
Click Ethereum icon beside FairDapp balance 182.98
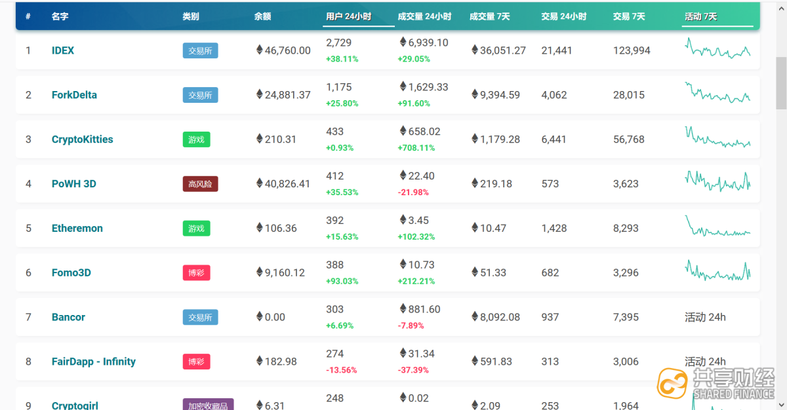point(259,361)
